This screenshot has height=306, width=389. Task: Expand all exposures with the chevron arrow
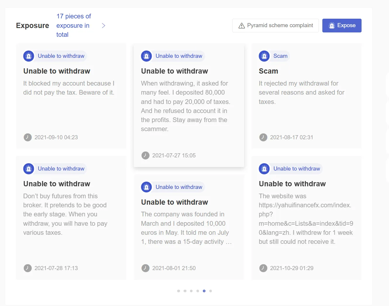103,26
